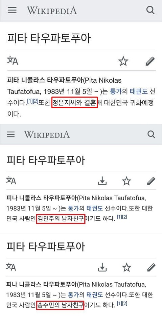Open the hamburger menu in top Wikipedia header

click(x=12, y=10)
